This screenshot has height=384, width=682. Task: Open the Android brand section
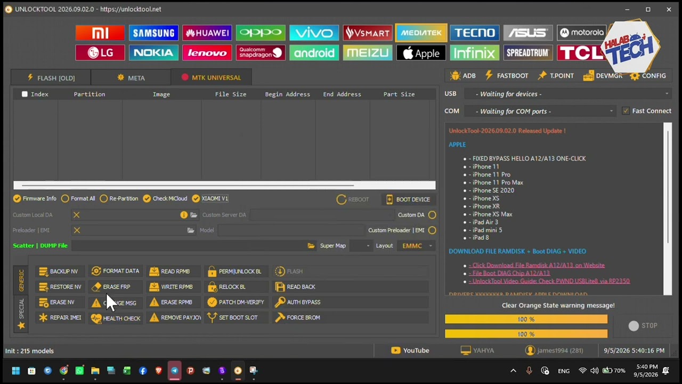click(x=314, y=53)
